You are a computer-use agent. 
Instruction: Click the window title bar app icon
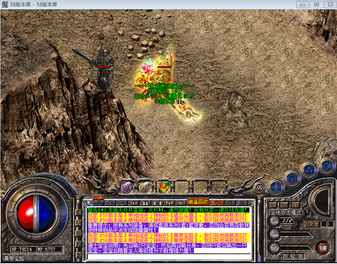[5, 4]
